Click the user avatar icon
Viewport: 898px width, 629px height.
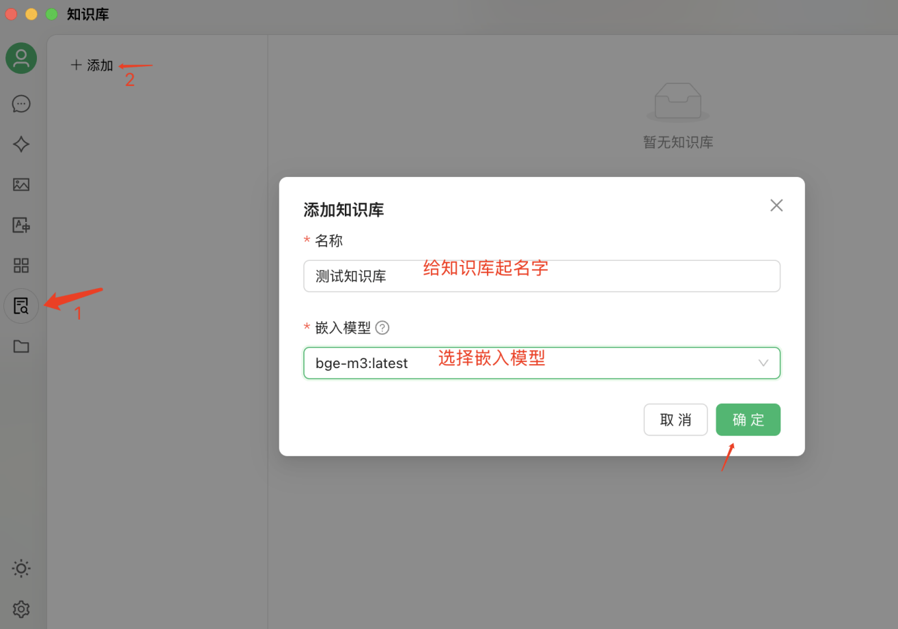[20, 58]
